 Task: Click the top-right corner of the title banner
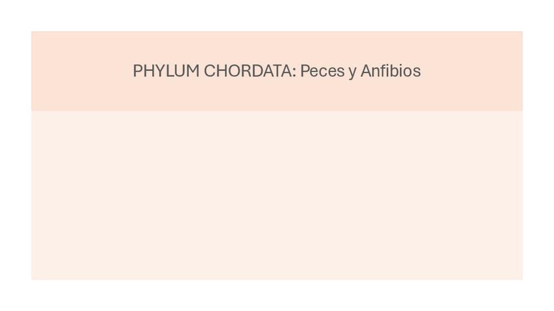(x=521, y=33)
